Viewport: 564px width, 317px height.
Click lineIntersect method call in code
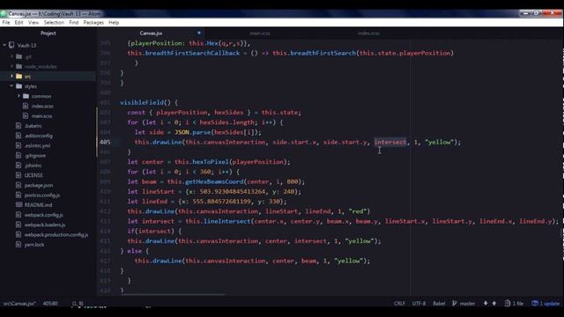[227, 221]
